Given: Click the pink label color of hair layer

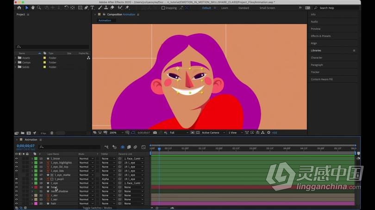Looking at the screenshot, I should (x=36, y=204).
